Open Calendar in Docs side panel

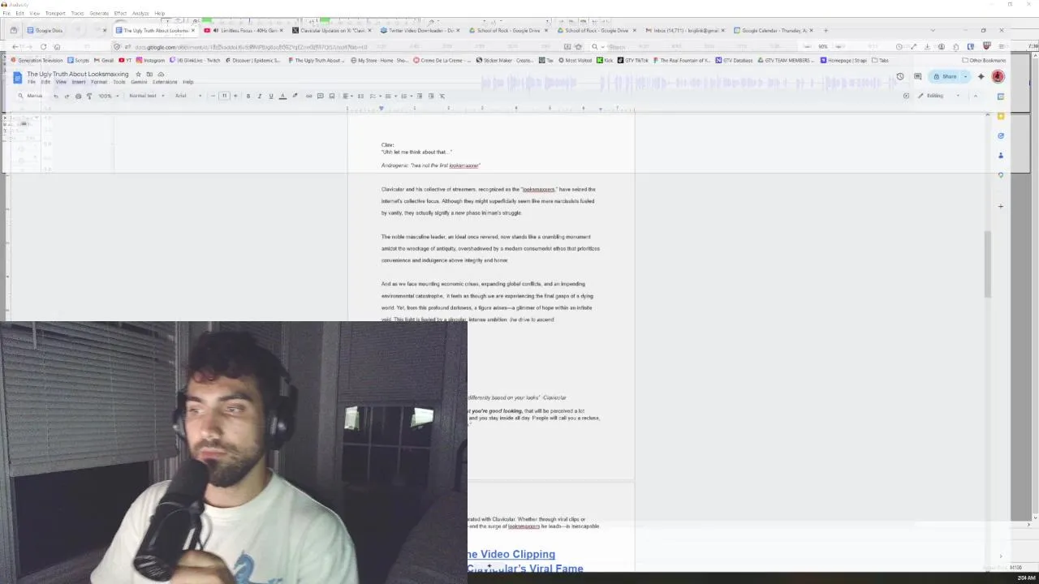tap(1001, 97)
